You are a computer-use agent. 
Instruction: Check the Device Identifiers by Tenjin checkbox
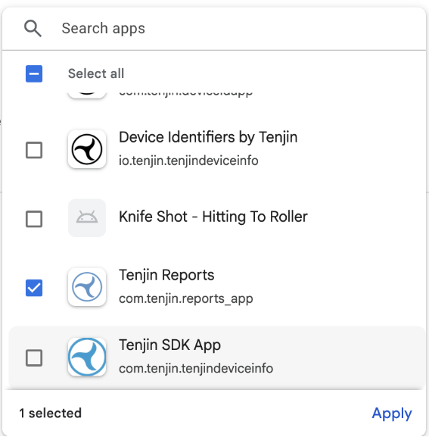34,150
